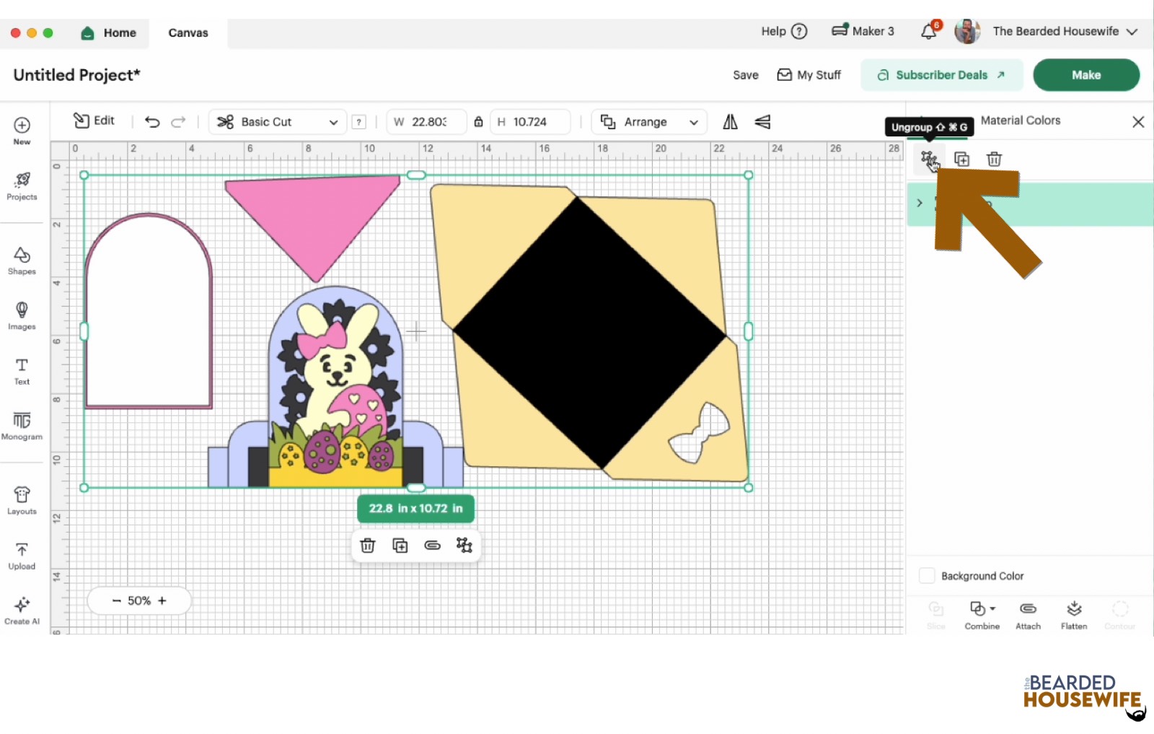
Task: Open the Shapes tool in sidebar
Action: pos(22,261)
